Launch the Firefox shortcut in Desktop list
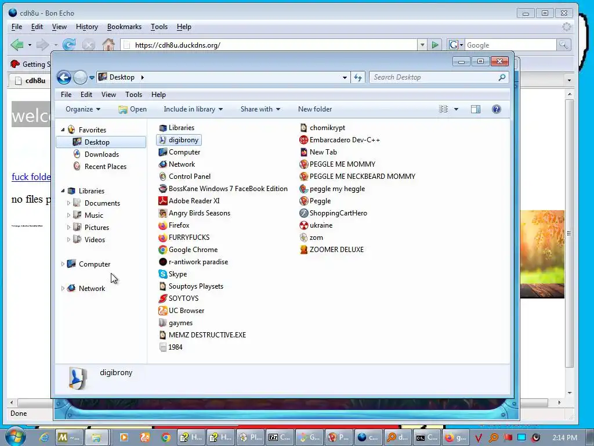 174,225
